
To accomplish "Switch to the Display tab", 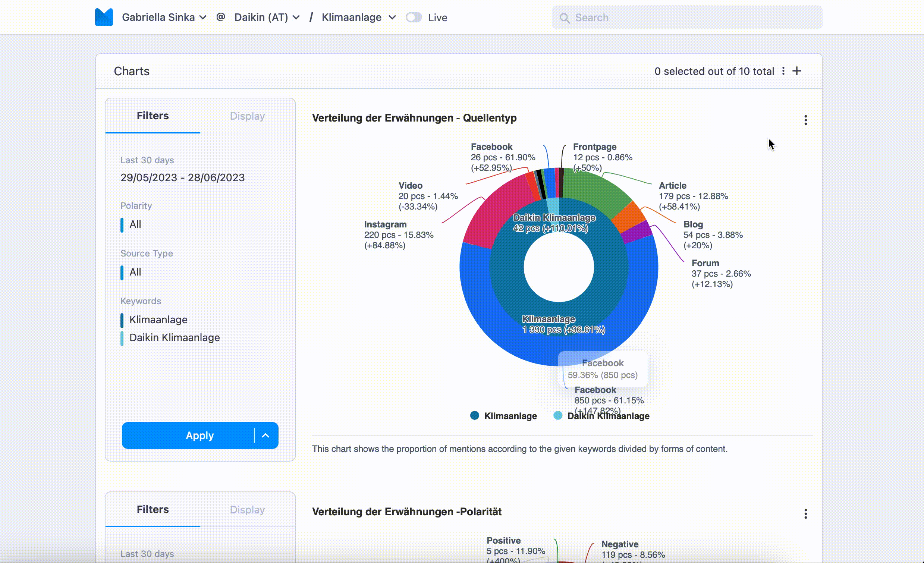I will tap(248, 116).
